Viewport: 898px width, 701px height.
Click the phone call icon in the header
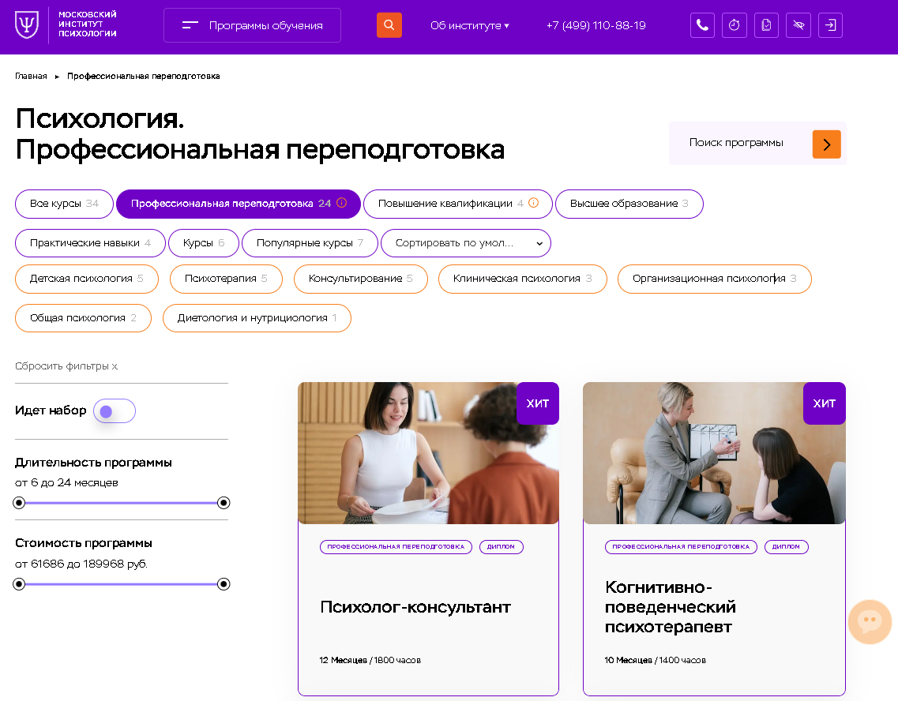pos(702,24)
